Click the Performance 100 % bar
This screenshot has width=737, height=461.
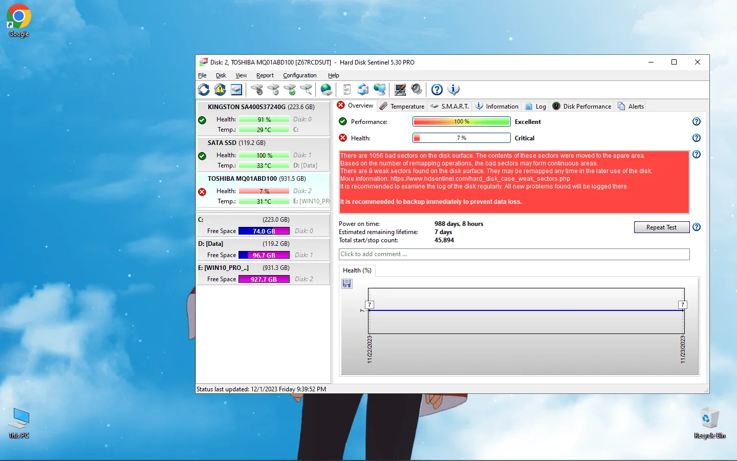pos(462,121)
